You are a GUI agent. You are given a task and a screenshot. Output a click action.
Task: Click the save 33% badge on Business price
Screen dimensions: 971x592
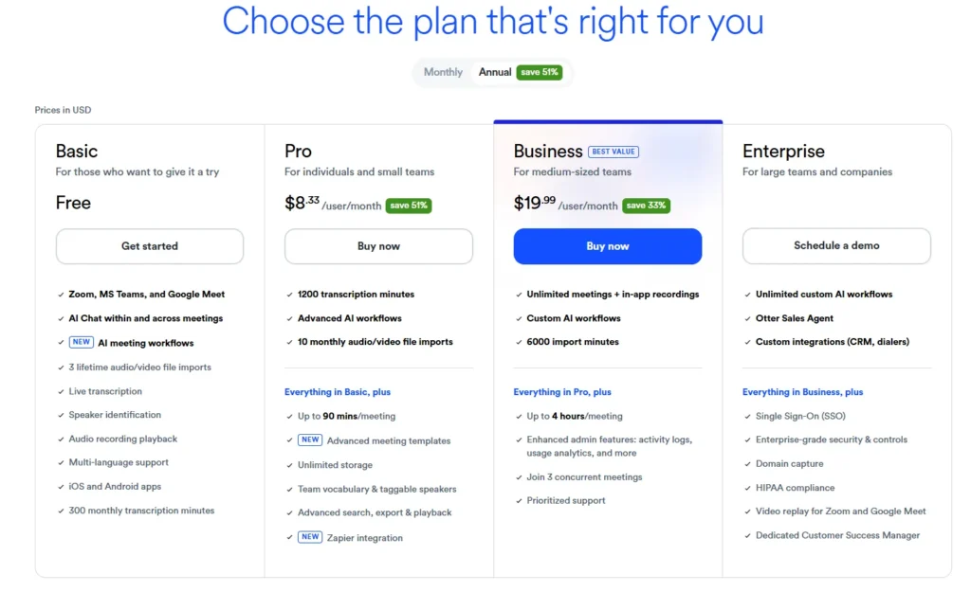pyautogui.click(x=647, y=206)
